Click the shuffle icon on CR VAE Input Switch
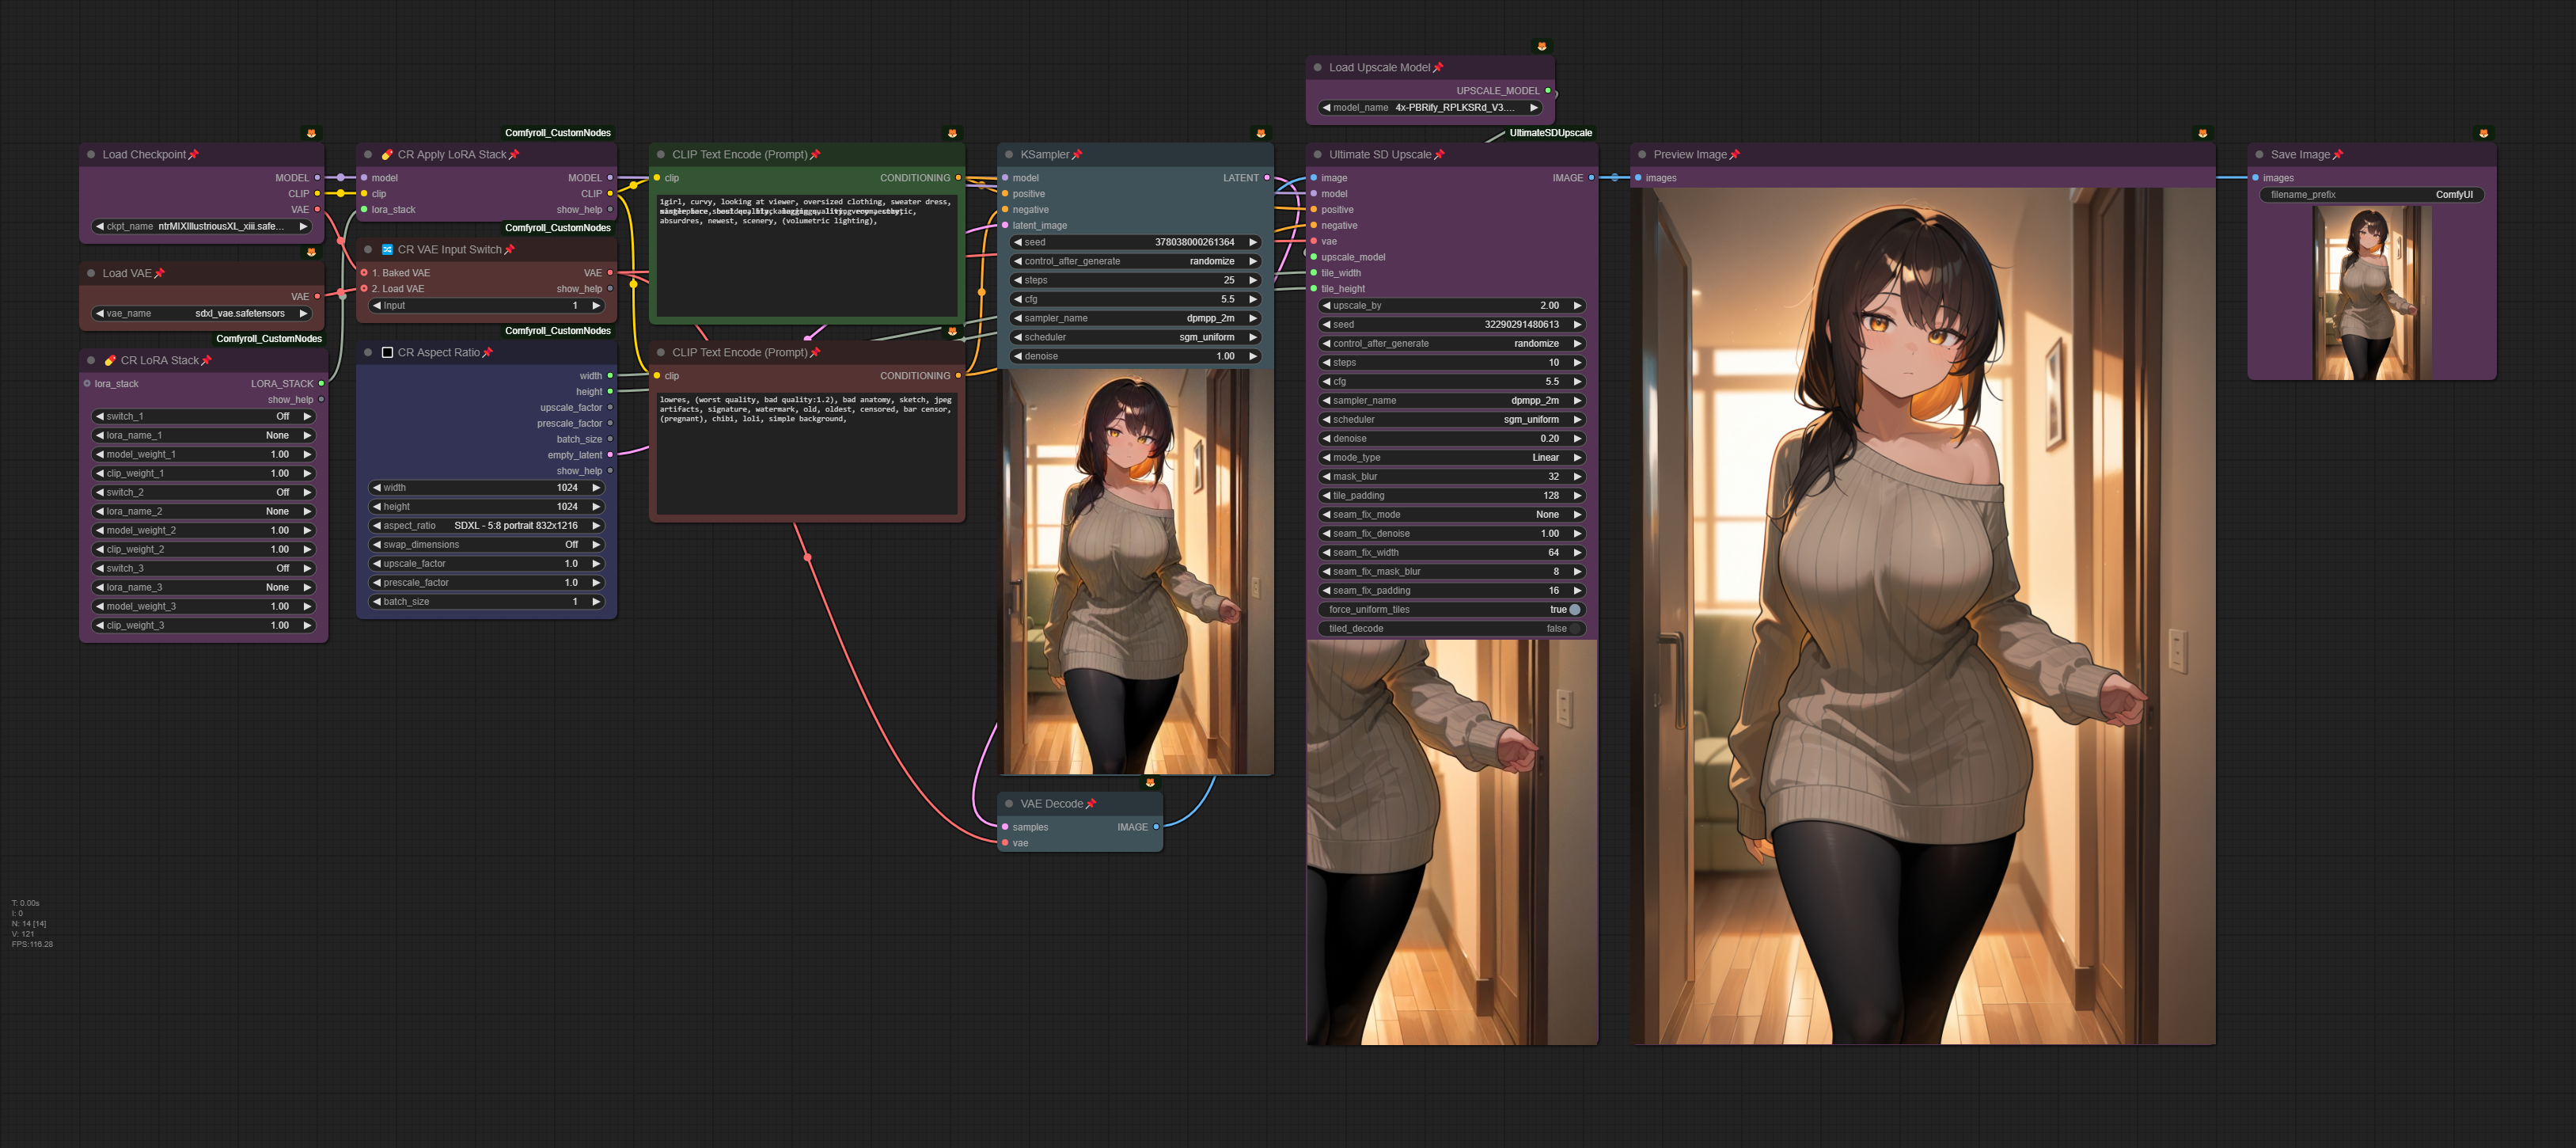 click(387, 250)
